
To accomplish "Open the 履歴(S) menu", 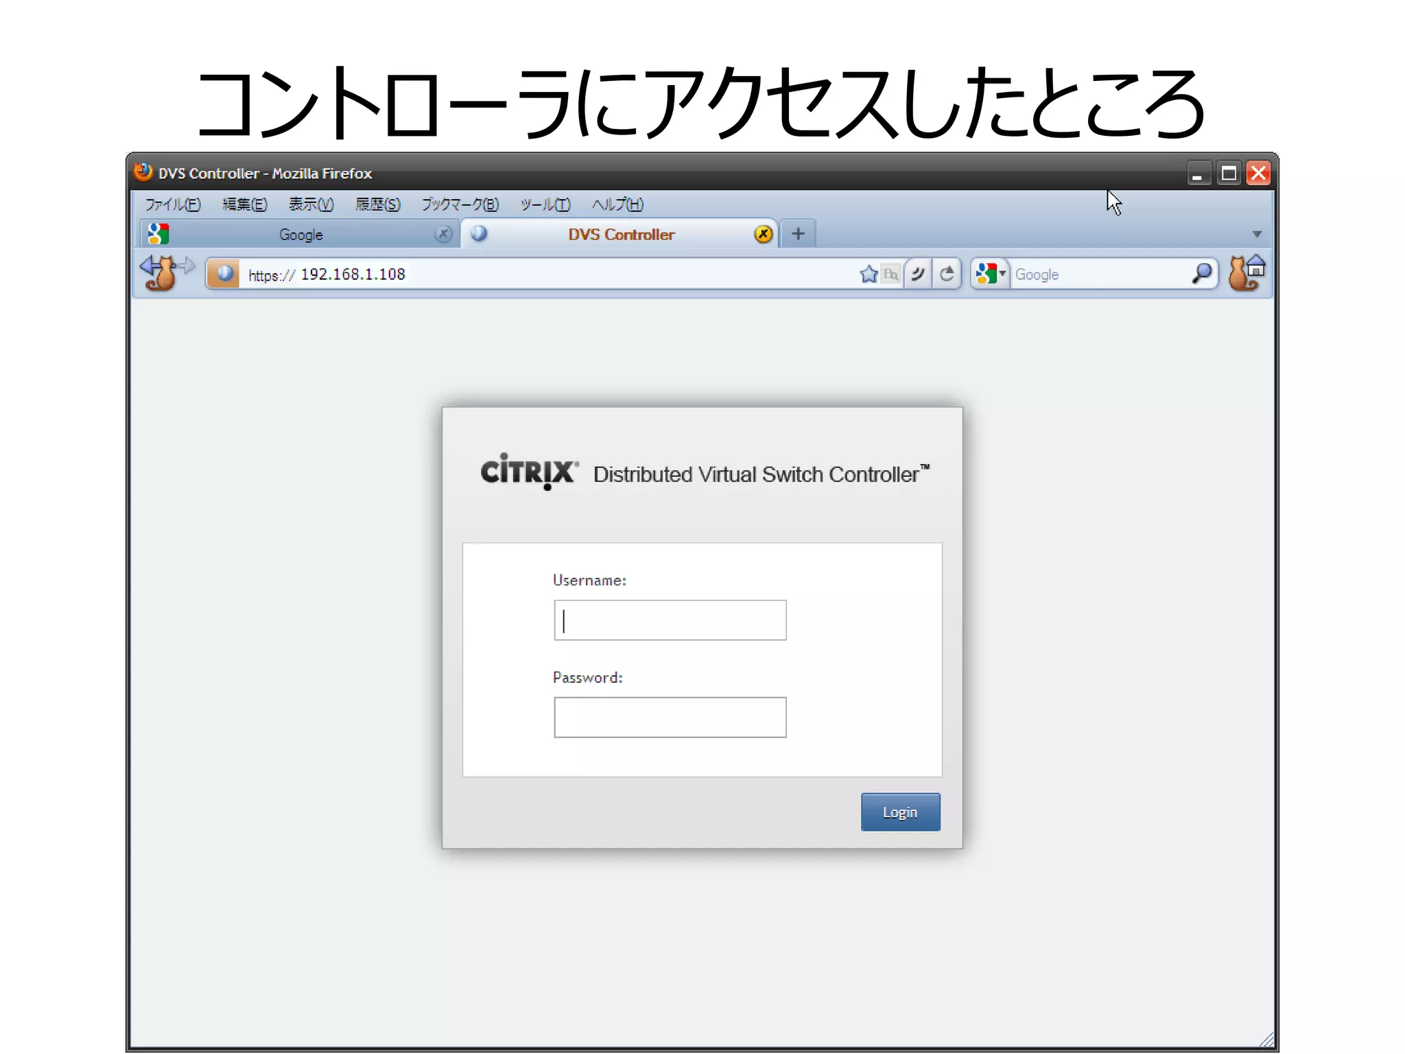I will click(x=377, y=204).
